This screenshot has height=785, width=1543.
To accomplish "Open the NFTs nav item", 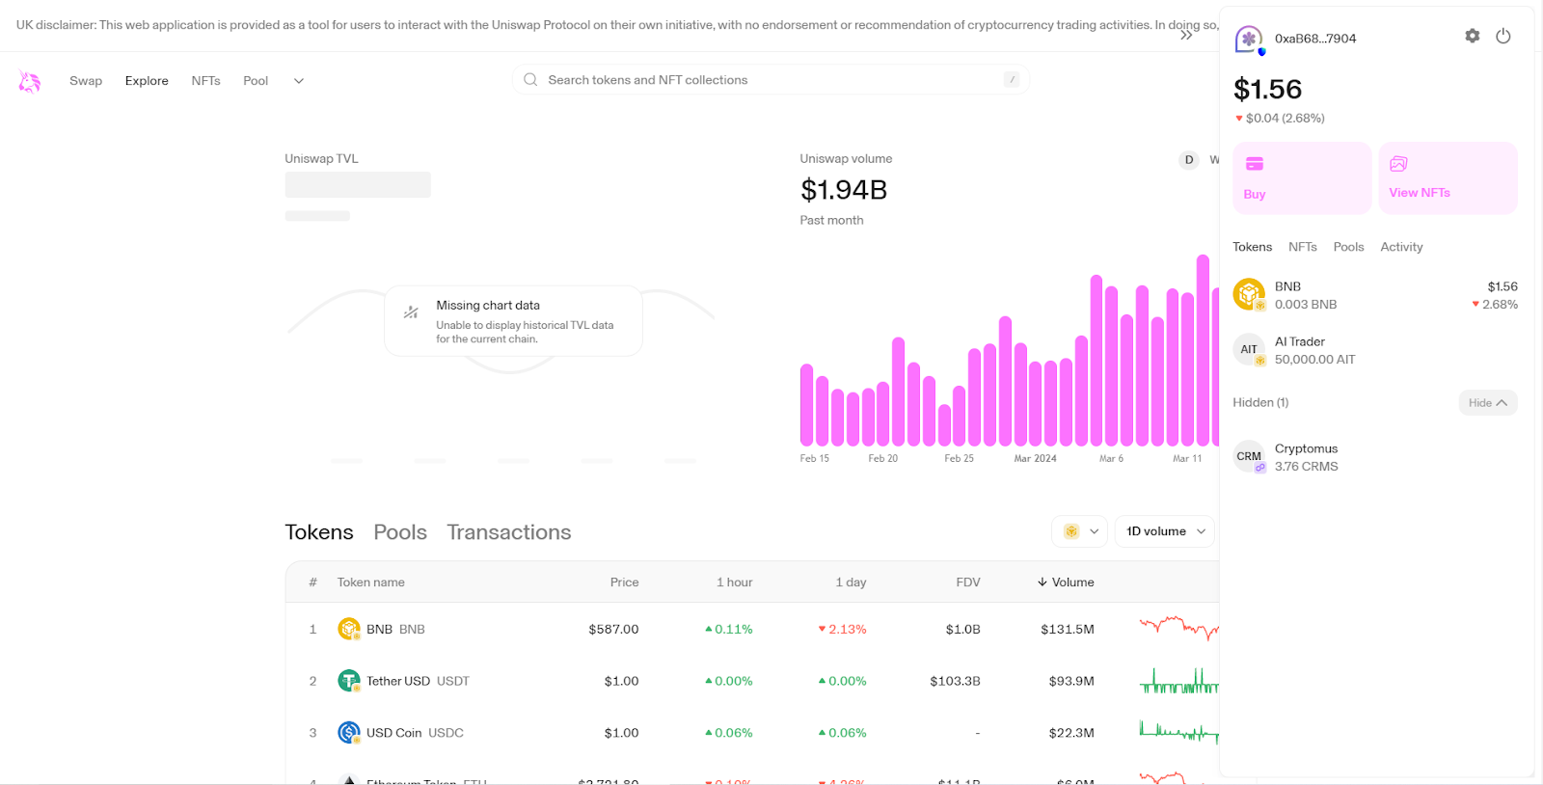I will point(205,81).
